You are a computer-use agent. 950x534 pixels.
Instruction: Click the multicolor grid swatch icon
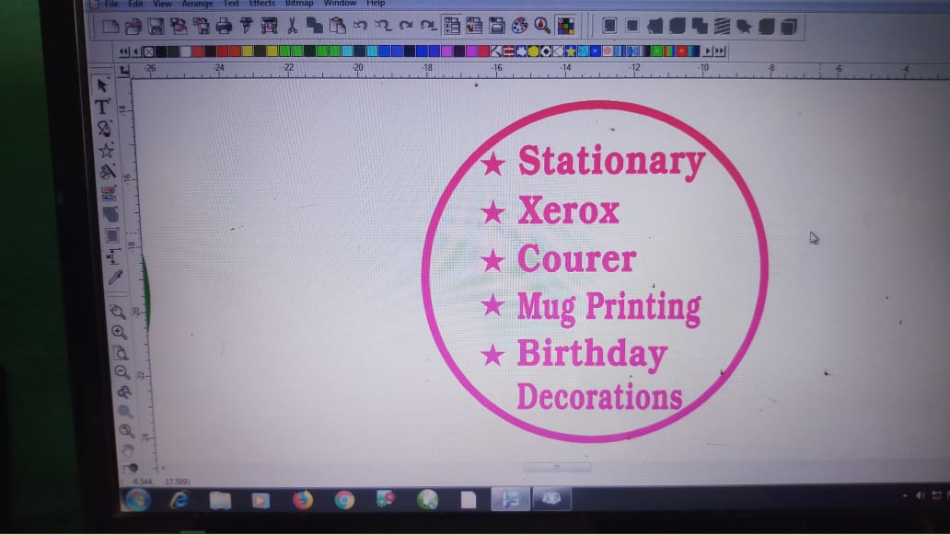[565, 26]
